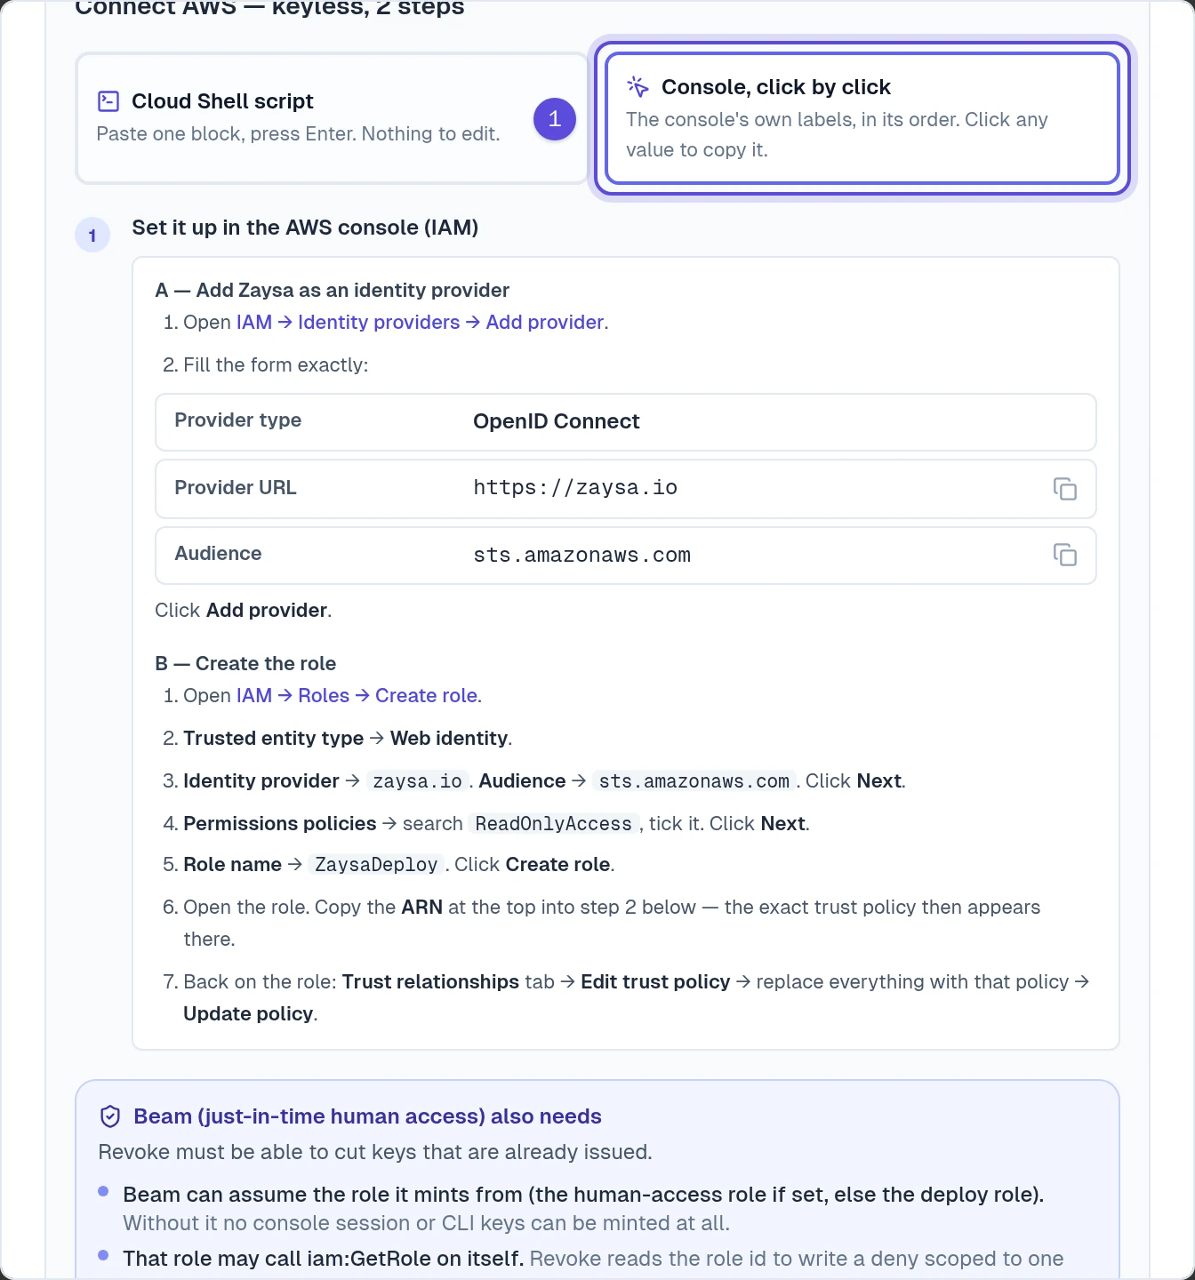Click the heading A — Add Zaysa as an identity provider
Screen dimensions: 1195x1280
pos(332,290)
